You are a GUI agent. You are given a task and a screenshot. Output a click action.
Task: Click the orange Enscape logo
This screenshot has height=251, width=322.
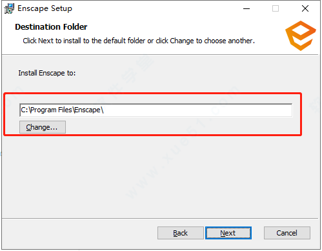point(301,36)
